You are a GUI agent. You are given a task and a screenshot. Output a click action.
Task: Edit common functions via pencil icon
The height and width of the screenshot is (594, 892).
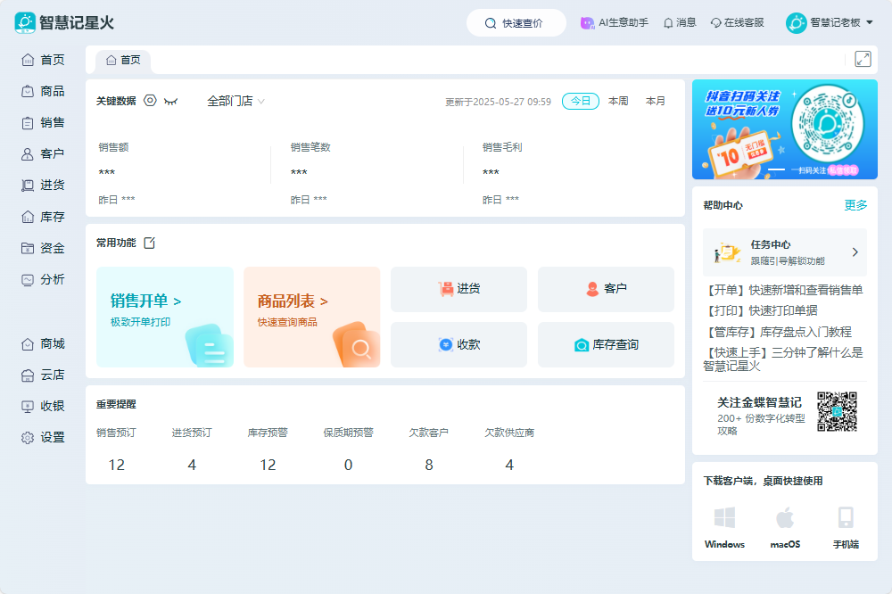pos(150,243)
